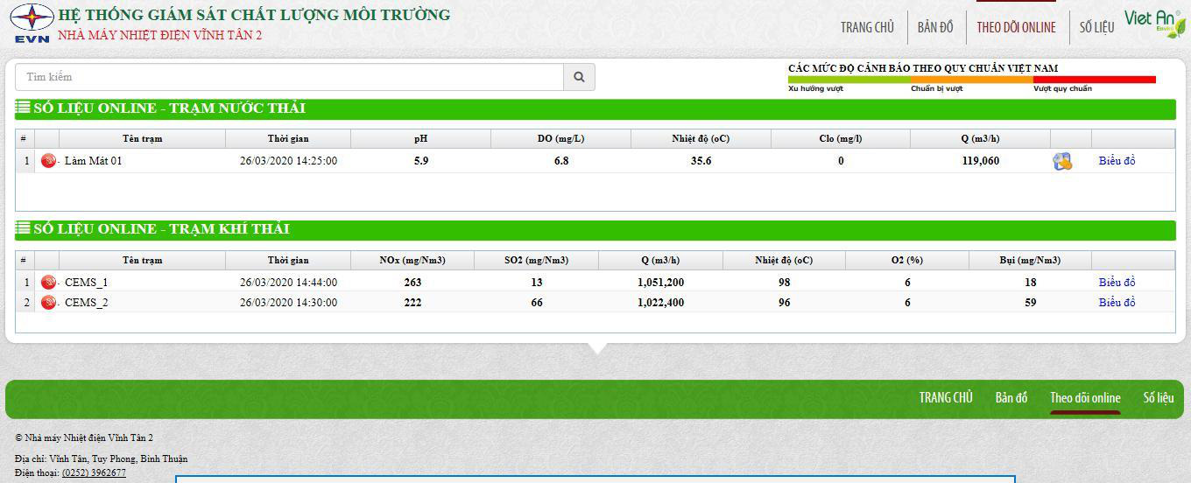This screenshot has height=483, width=1191.
Task: Open Trang Chủ in the top navigation
Action: (x=867, y=27)
